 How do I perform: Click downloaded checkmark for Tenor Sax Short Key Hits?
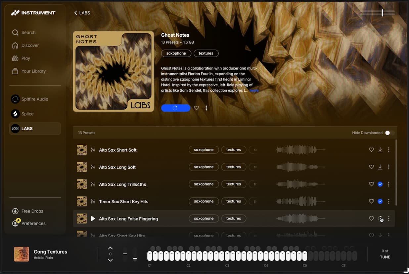pyautogui.click(x=380, y=201)
